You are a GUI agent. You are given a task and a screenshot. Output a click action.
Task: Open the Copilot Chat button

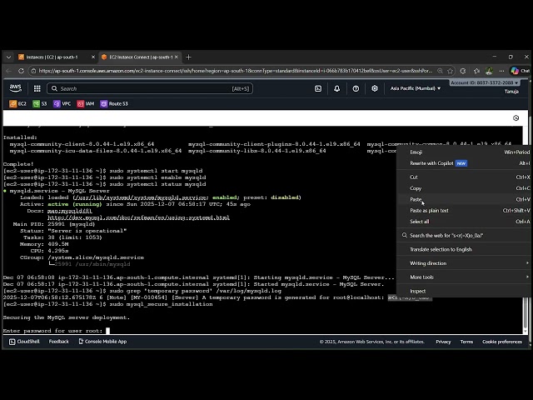pyautogui.click(x=521, y=71)
